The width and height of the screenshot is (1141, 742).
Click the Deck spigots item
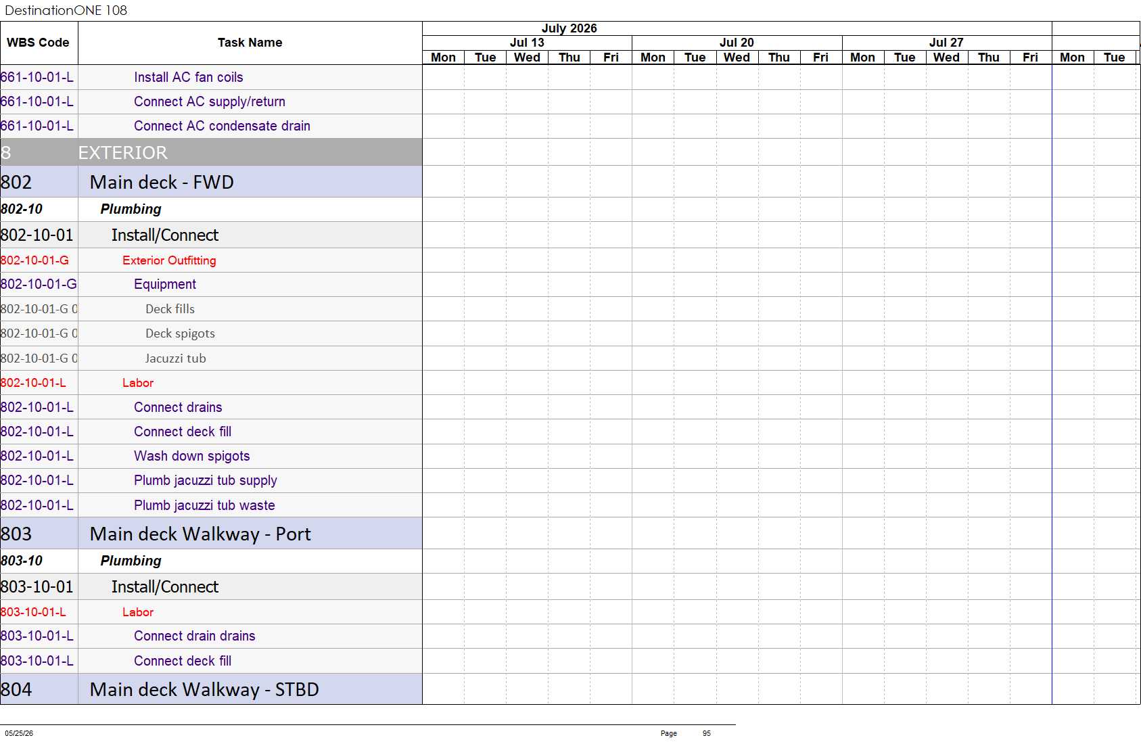click(x=180, y=333)
